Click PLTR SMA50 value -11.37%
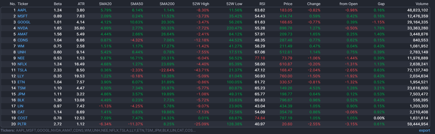Screen dimensions: 435x134 (136, 124)
